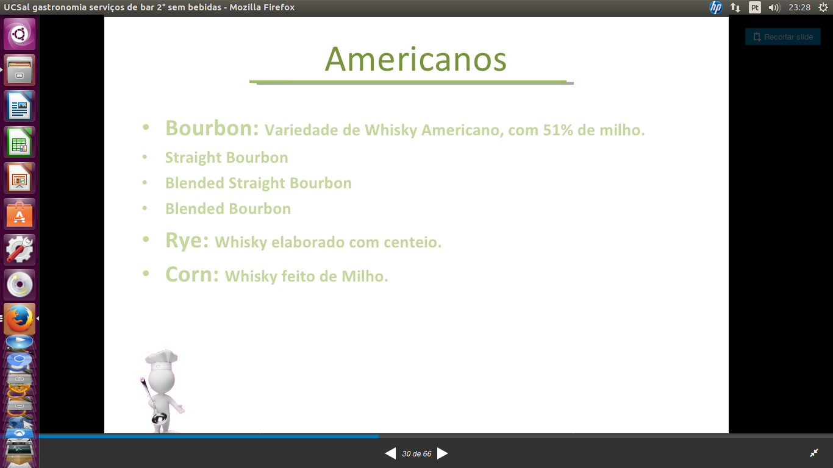Image resolution: width=833 pixels, height=468 pixels.
Task: Open the Ubuntu Dash search
Action: (x=20, y=34)
